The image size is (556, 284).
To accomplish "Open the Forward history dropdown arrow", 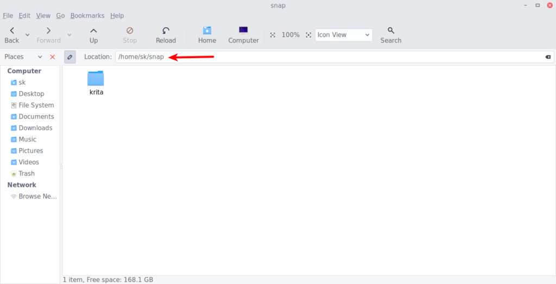I will (x=69, y=35).
